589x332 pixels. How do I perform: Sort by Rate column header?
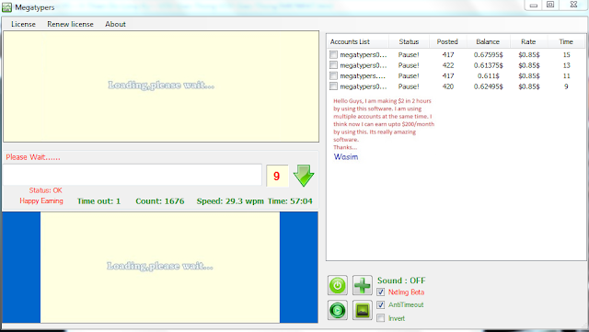tap(528, 41)
